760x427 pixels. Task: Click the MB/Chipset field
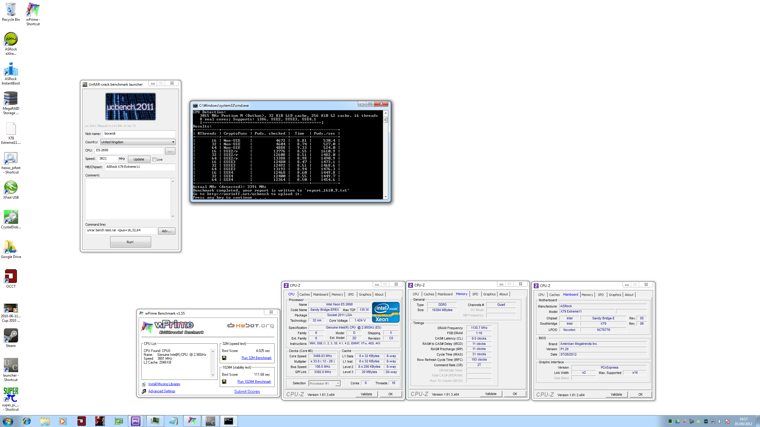[140, 167]
